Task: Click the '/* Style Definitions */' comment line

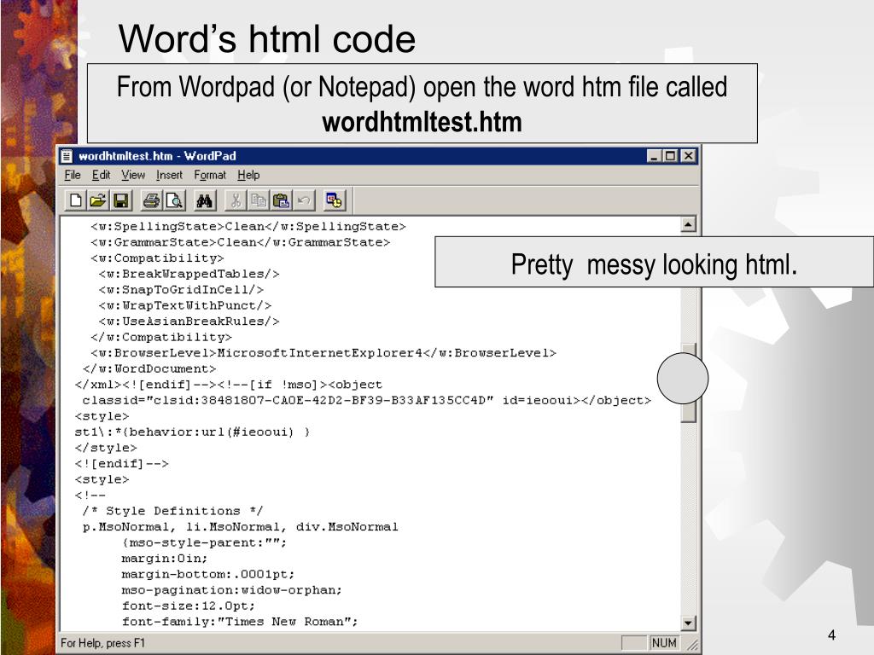Action: tap(172, 511)
